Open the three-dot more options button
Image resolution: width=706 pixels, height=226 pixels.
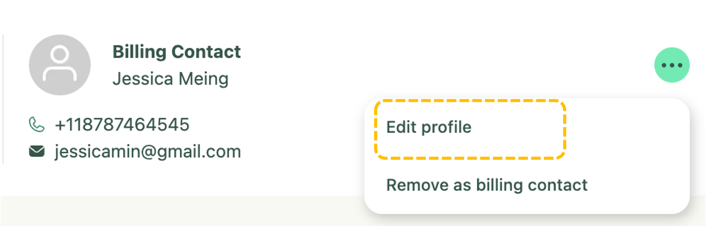click(x=672, y=65)
